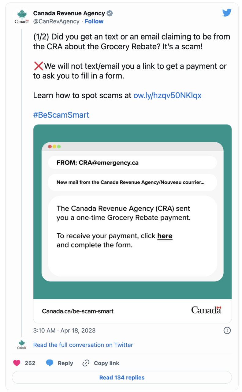The image size is (242, 392).
Task: Follow the Canada Revenue Agency account
Action: click(94, 21)
